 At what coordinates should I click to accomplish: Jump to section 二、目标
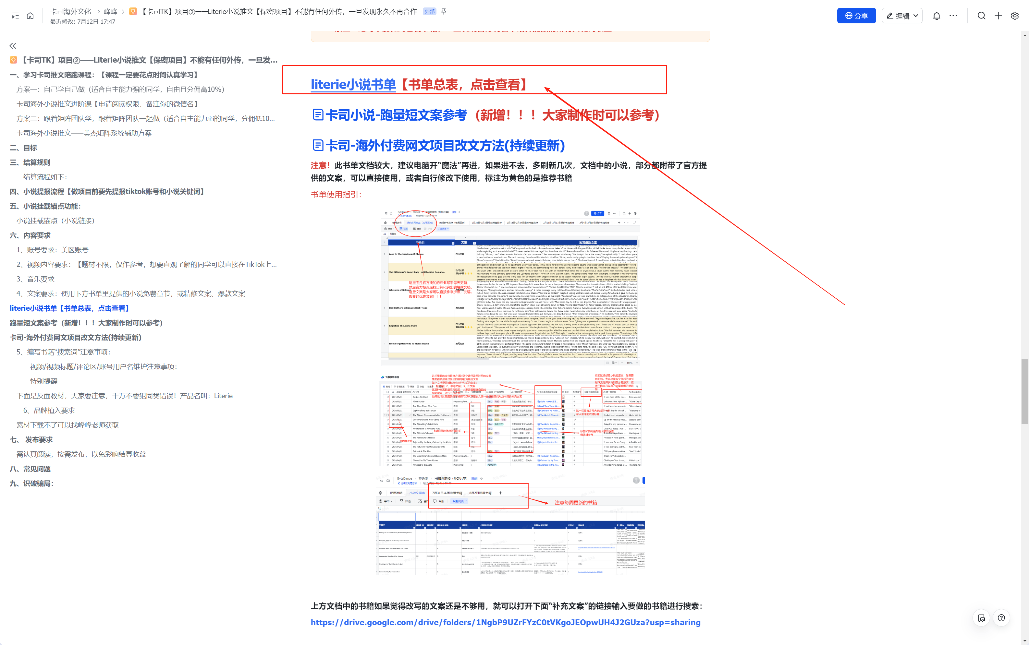pyautogui.click(x=23, y=148)
